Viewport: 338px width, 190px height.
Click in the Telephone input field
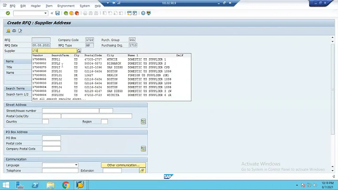[x=60, y=171]
